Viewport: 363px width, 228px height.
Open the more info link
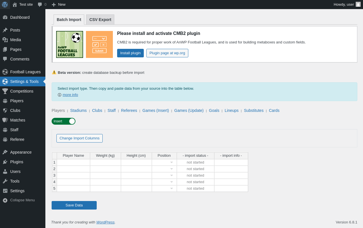coord(70,95)
